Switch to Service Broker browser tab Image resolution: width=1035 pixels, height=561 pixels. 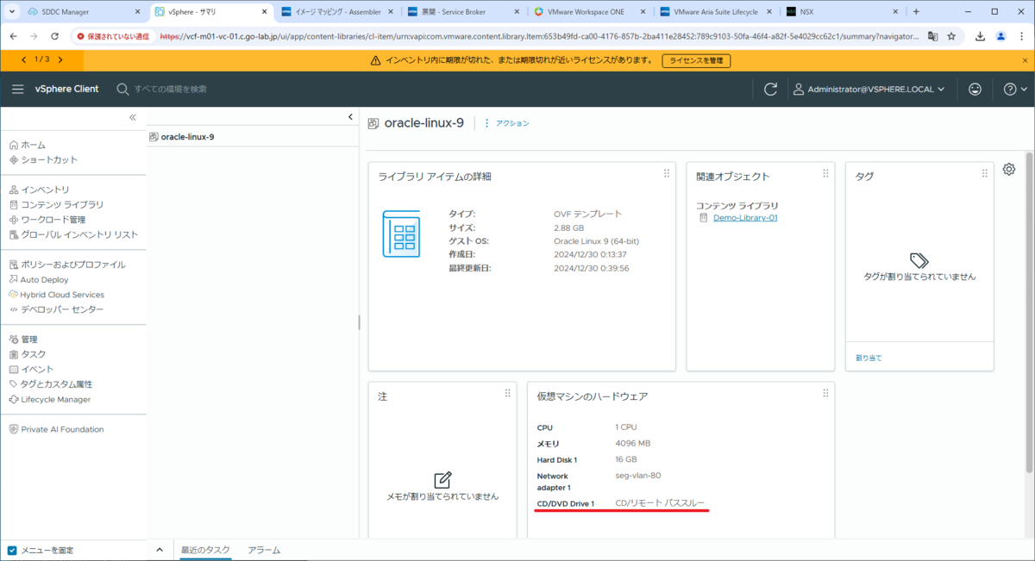tap(464, 12)
